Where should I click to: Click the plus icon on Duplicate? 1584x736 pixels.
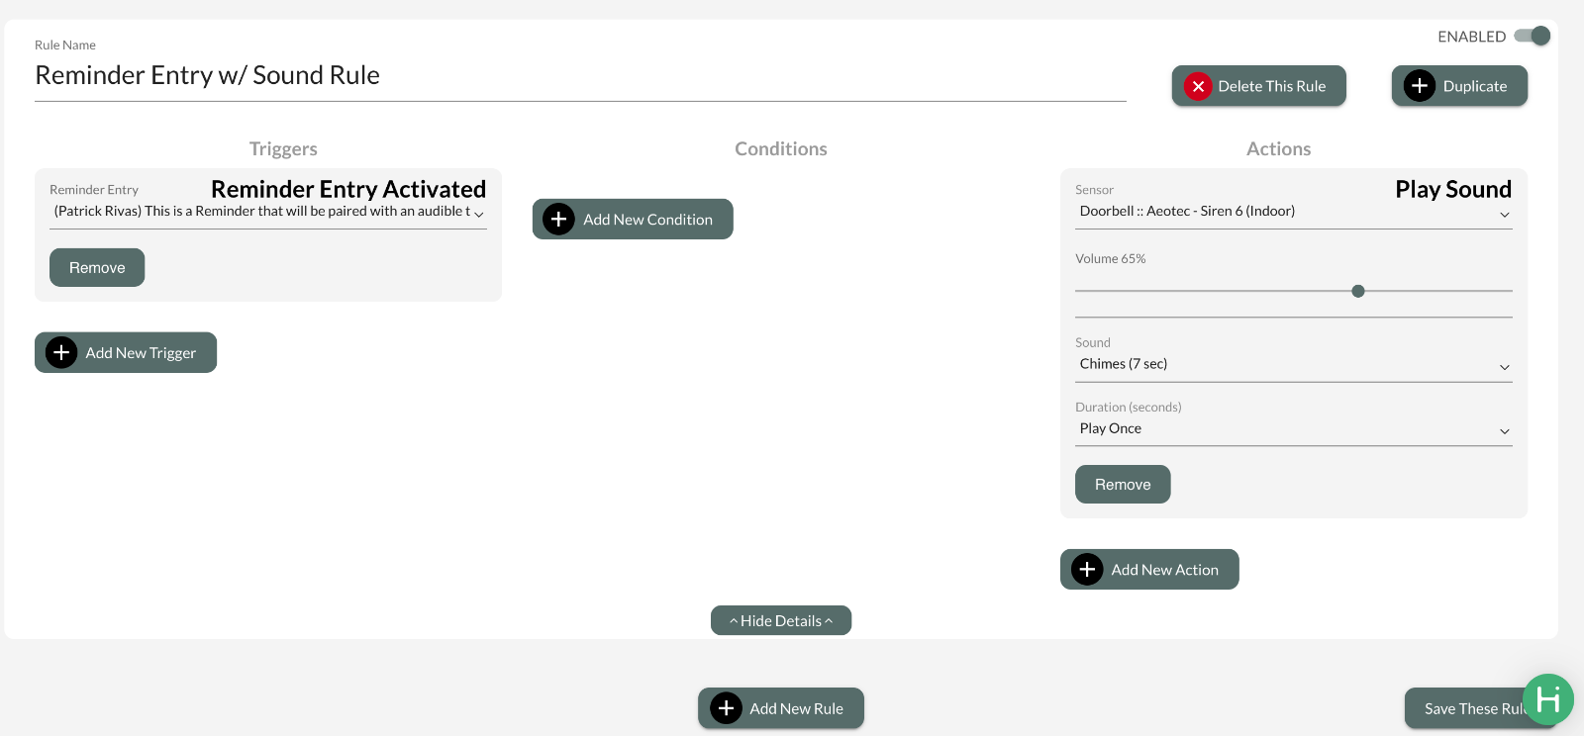1419,86
